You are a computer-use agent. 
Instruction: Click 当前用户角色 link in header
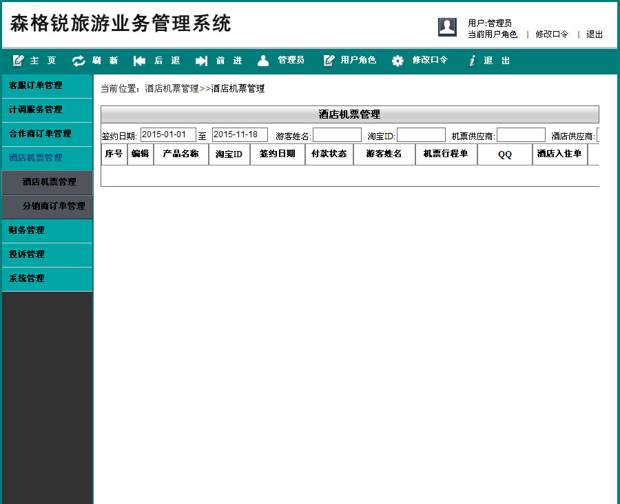coord(493,34)
